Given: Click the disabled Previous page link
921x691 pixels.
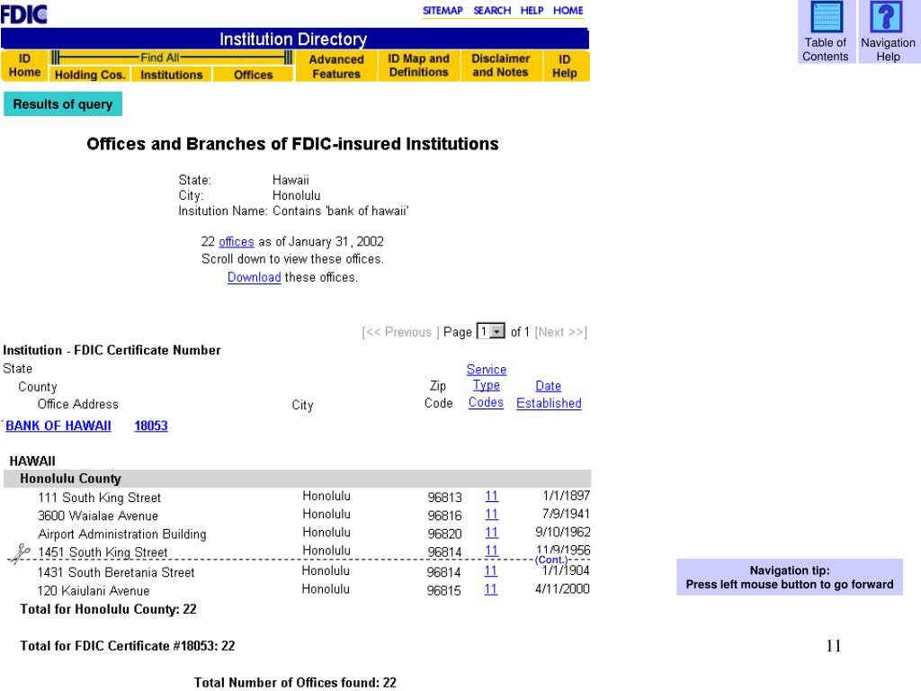Looking at the screenshot, I should pyautogui.click(x=400, y=332).
